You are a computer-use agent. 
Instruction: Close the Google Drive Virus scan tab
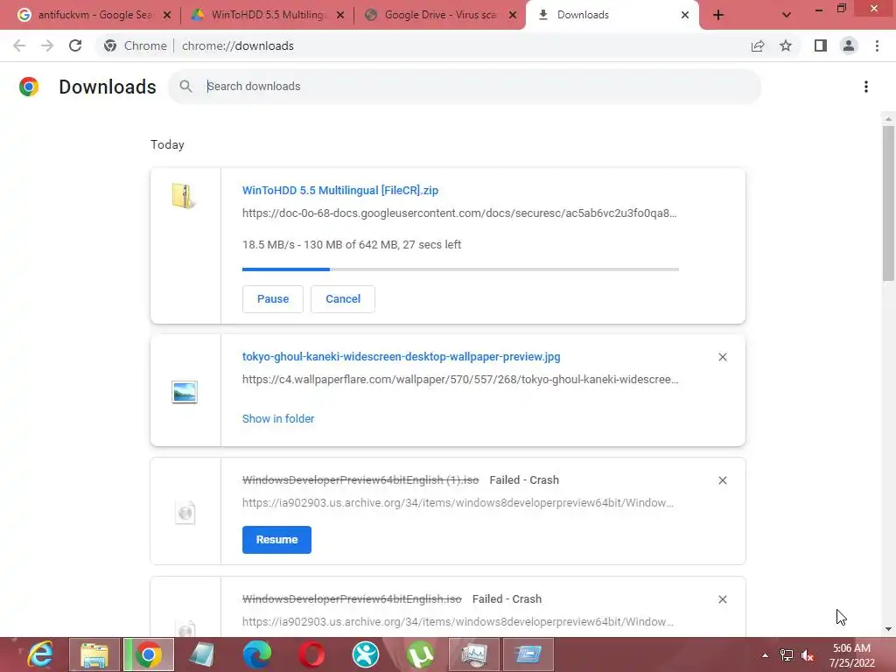513,15
